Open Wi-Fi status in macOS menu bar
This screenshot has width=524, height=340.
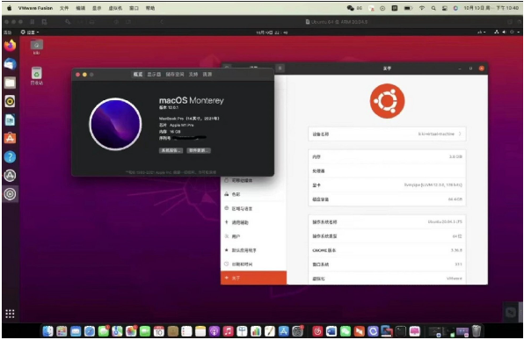point(422,8)
